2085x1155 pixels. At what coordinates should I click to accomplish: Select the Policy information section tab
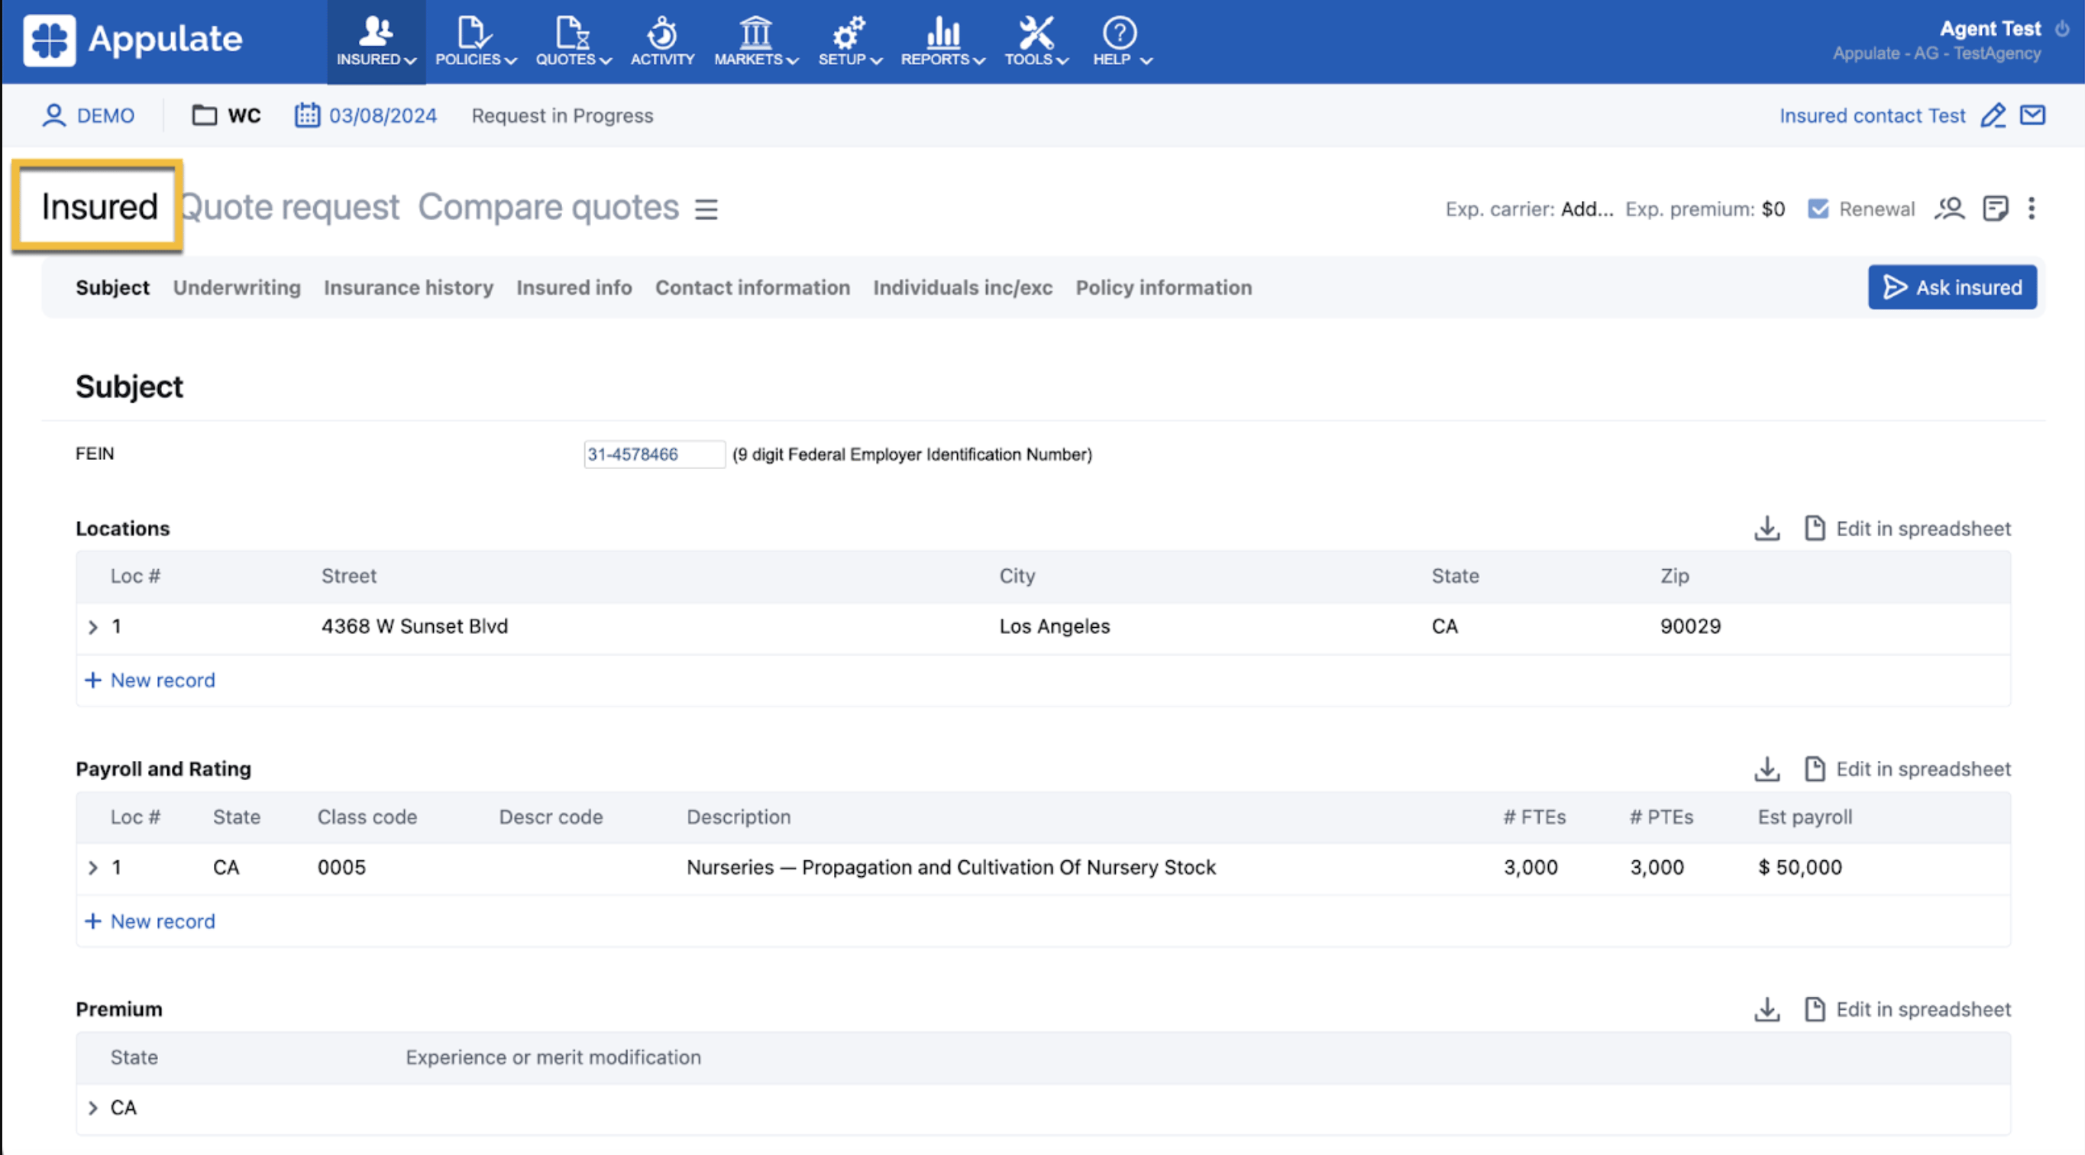point(1163,287)
